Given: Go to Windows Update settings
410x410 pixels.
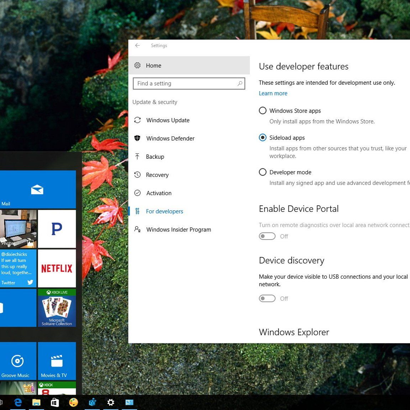Looking at the screenshot, I should (168, 120).
